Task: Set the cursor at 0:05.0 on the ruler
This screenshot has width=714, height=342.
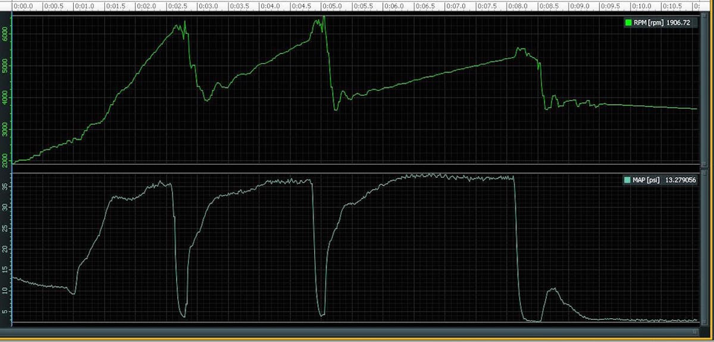Action: (331, 6)
